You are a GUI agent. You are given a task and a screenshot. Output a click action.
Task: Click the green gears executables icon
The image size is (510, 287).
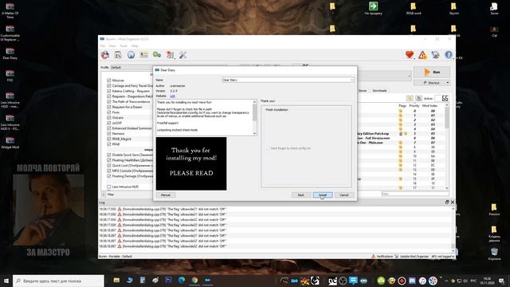pyautogui.click(x=157, y=55)
